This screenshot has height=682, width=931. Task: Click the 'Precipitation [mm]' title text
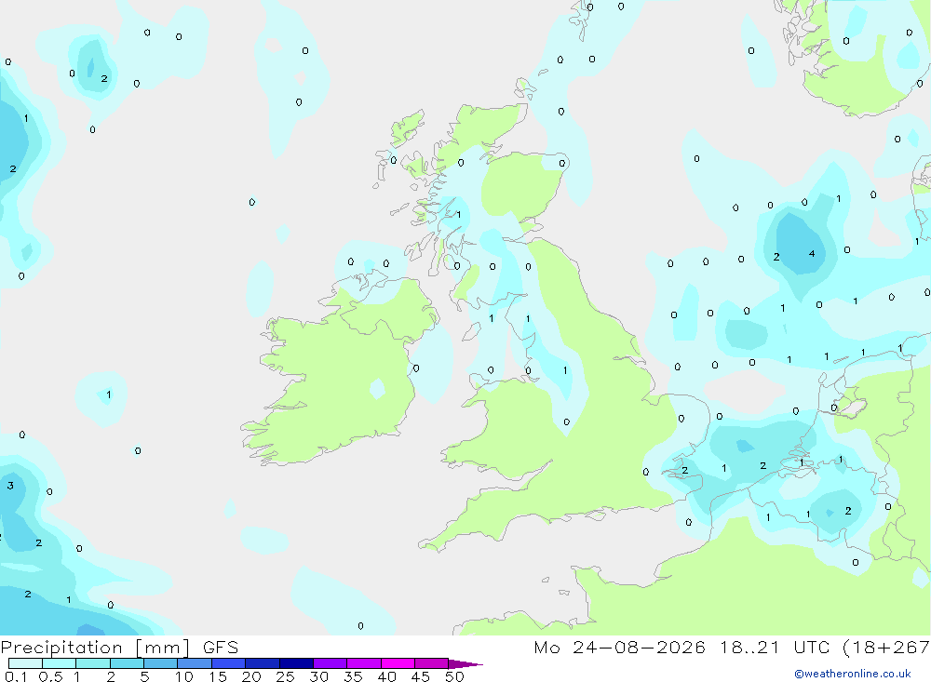click(95, 648)
